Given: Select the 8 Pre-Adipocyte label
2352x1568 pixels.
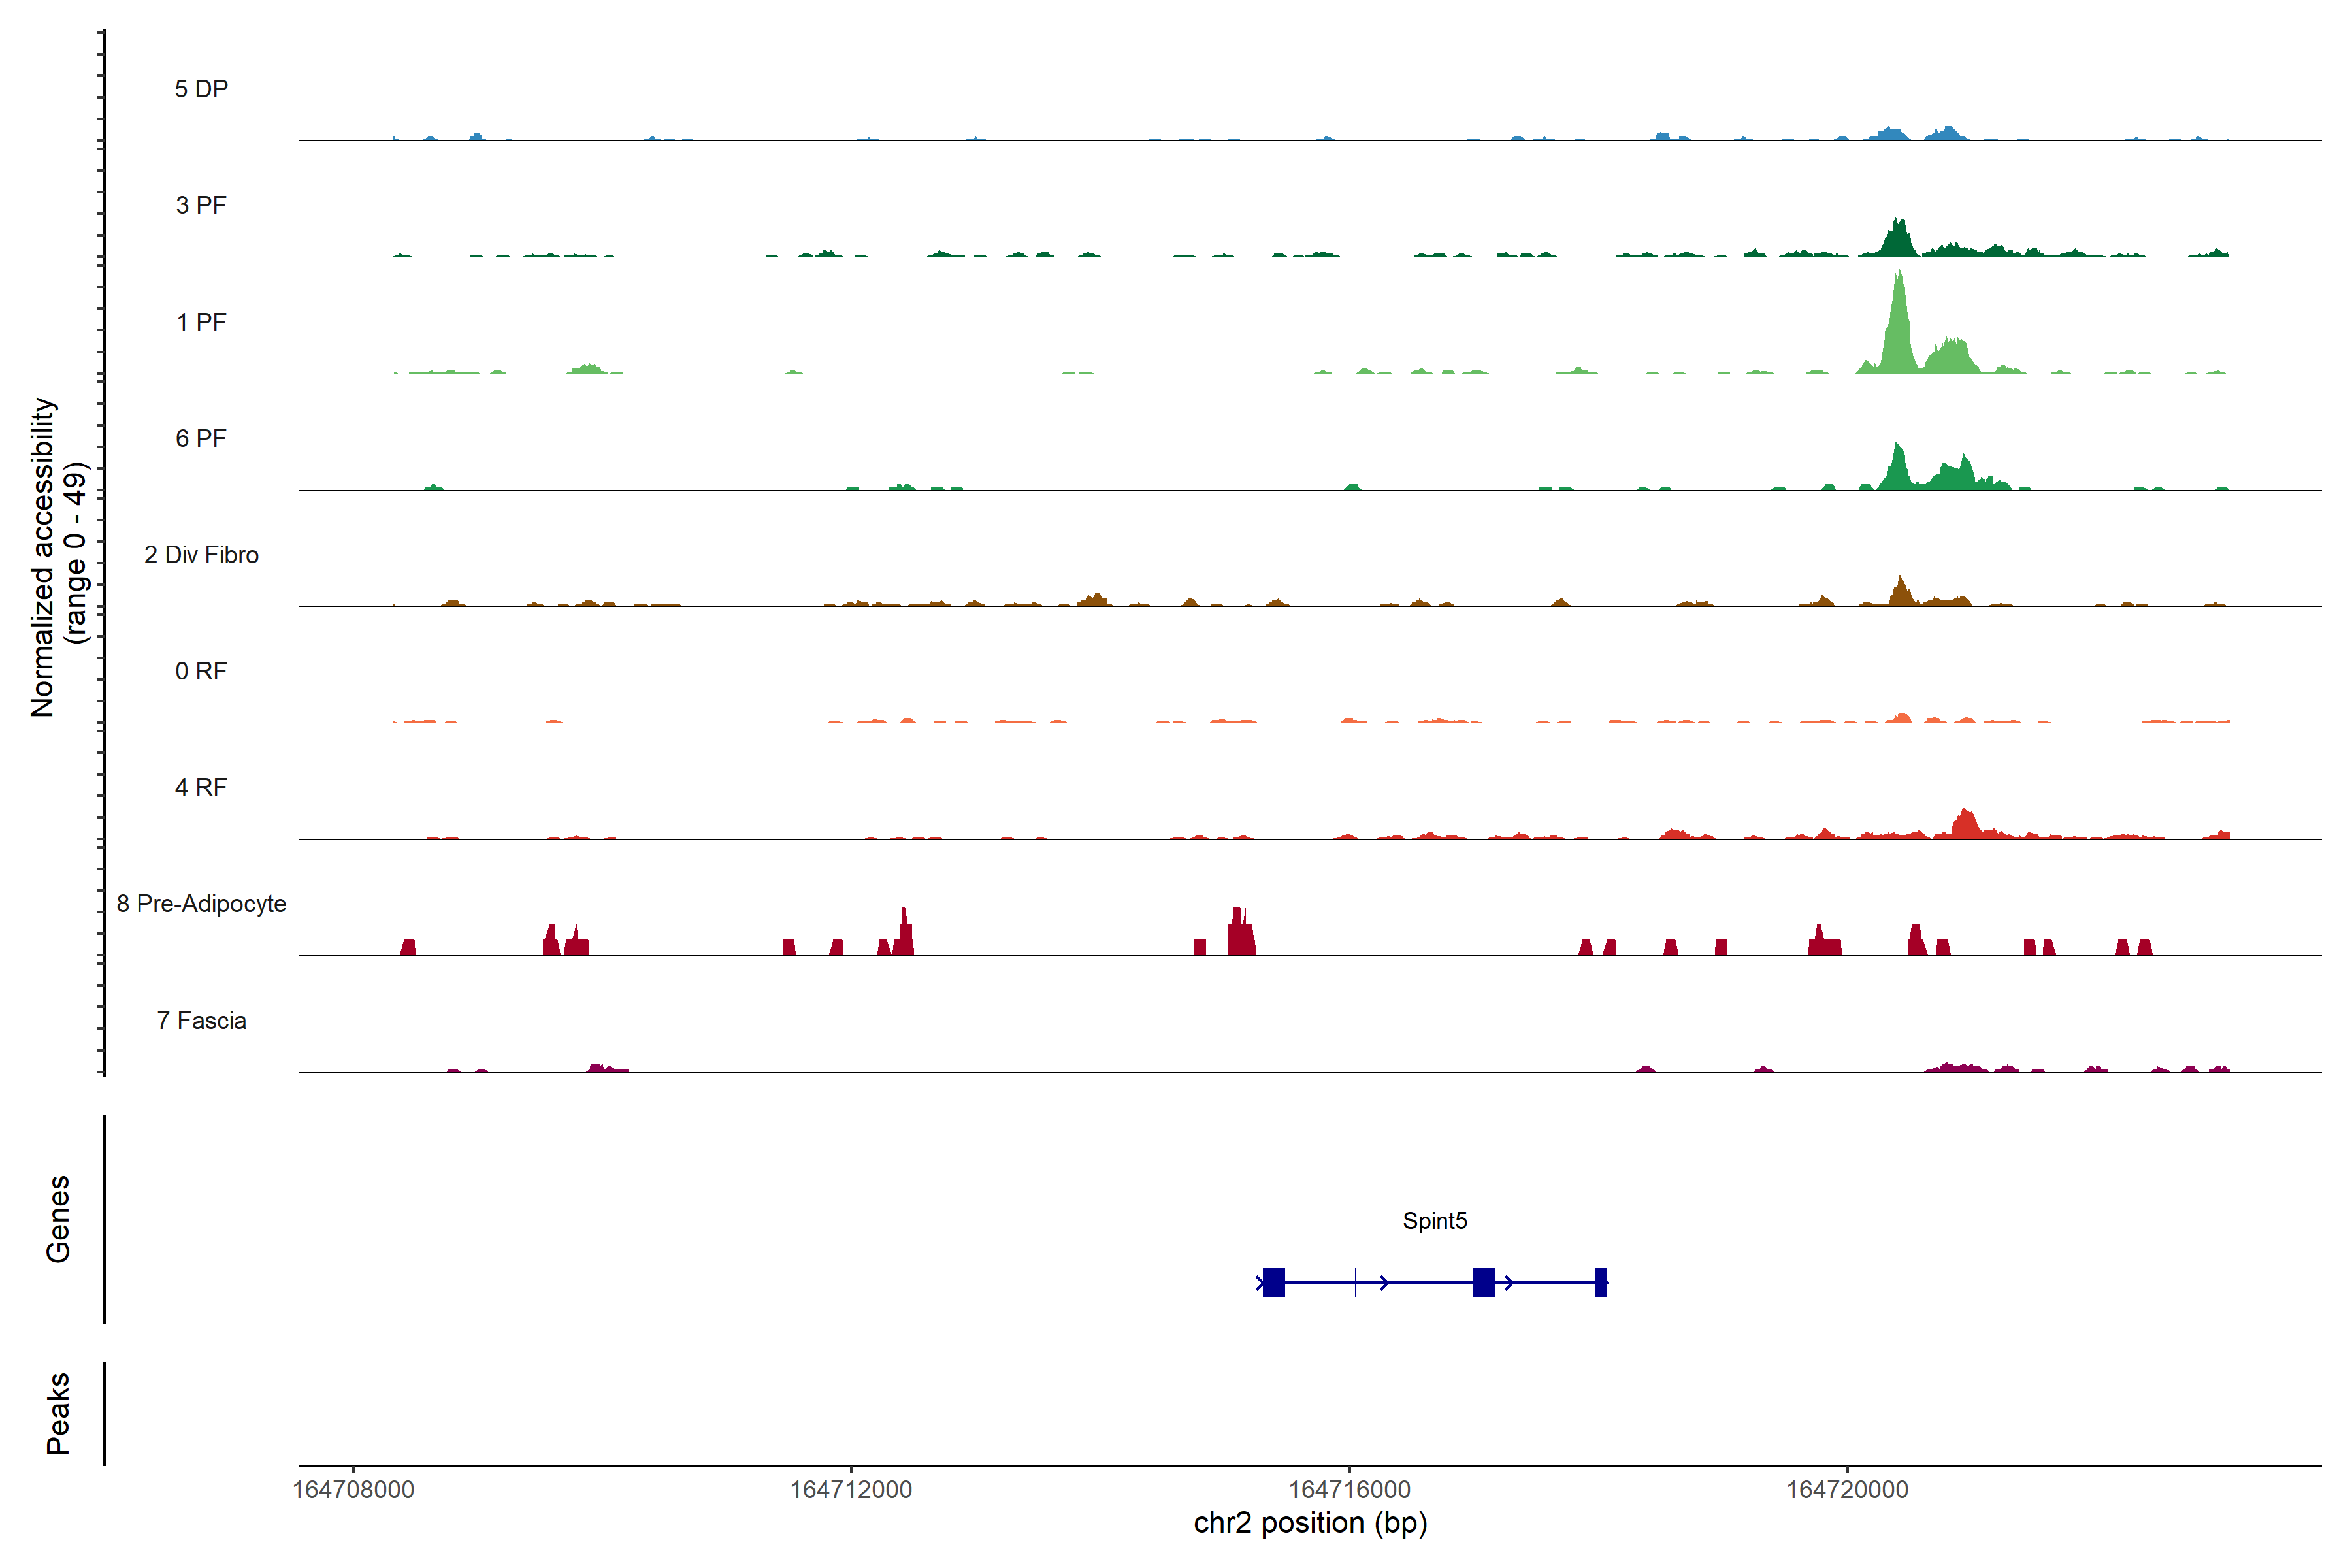Looking at the screenshot, I should click(x=201, y=904).
